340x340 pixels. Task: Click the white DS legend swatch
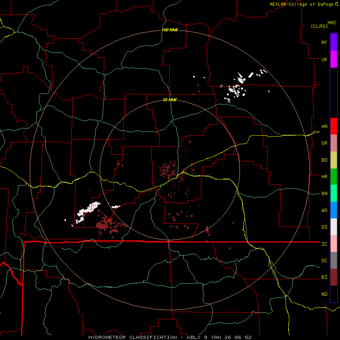pos(334,227)
